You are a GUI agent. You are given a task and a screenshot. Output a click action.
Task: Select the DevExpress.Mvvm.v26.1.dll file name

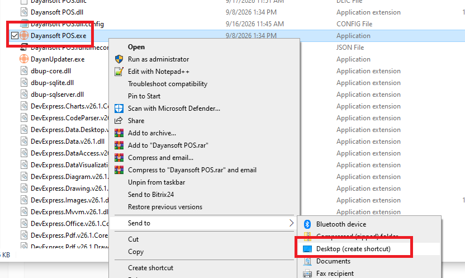click(69, 212)
